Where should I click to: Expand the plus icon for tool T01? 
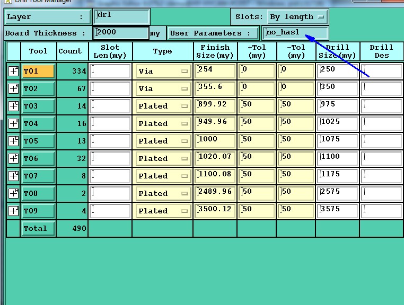click(x=13, y=71)
